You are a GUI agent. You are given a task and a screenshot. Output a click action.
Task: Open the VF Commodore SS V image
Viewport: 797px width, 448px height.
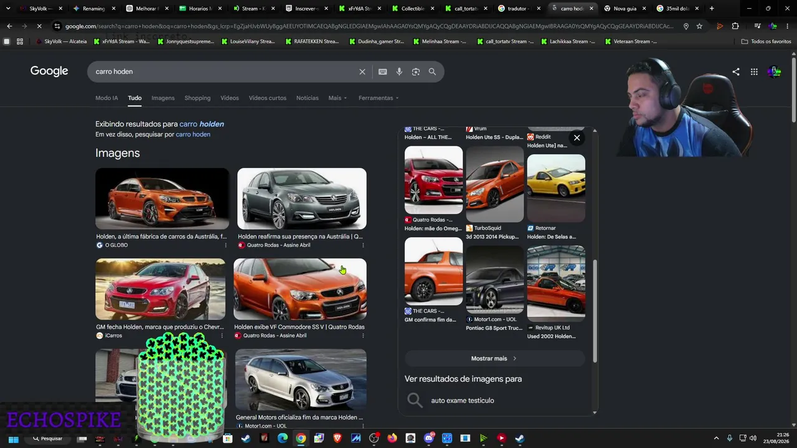coord(300,289)
